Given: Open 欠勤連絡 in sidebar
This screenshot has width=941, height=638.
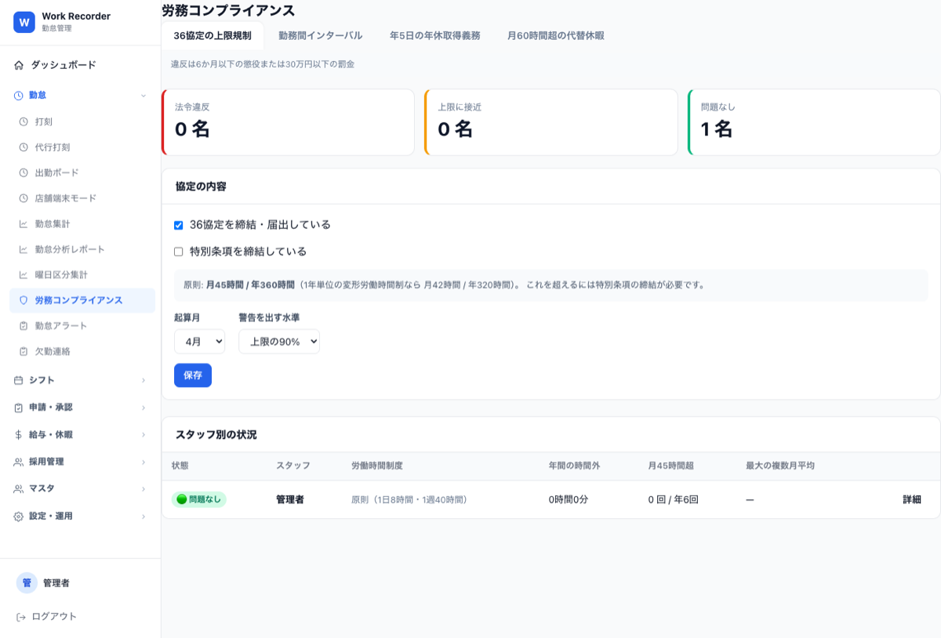Looking at the screenshot, I should point(82,351).
